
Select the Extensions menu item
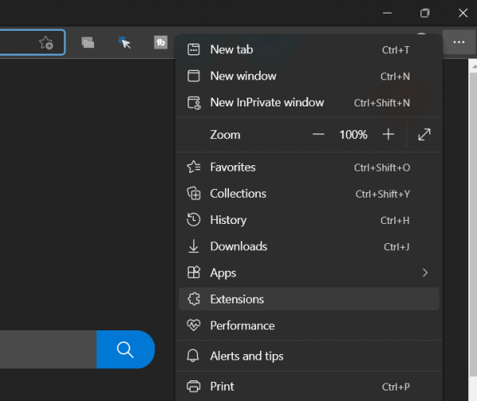[308, 299]
